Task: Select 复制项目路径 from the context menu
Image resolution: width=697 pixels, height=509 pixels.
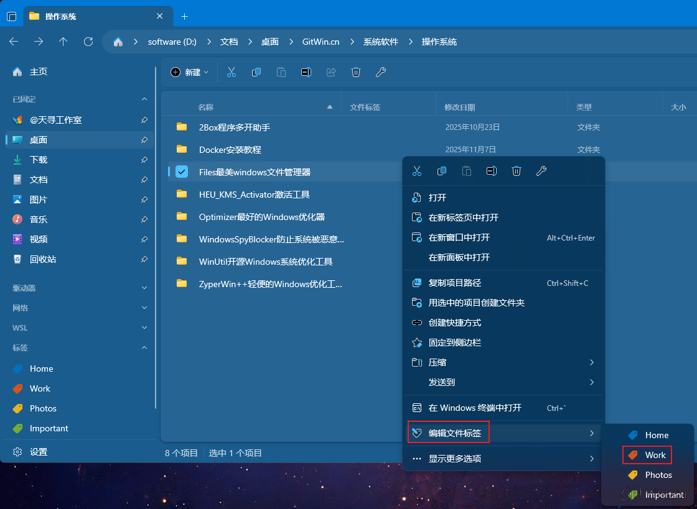Action: [x=454, y=283]
